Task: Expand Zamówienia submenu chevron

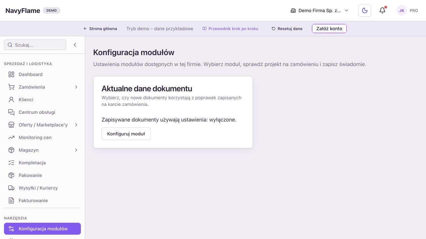Action: tap(76, 87)
